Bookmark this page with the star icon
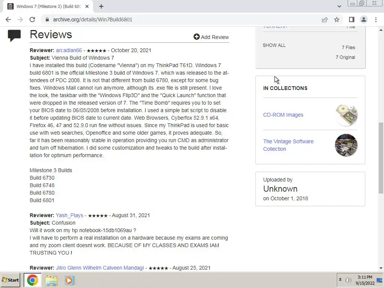This screenshot has width=384, height=288. 337,19
